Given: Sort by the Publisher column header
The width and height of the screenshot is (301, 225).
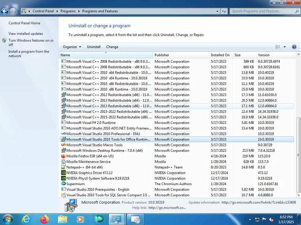Looking at the screenshot, I should coord(181,55).
